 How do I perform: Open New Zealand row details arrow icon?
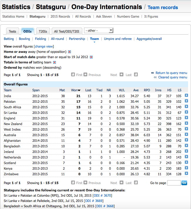coord(186,123)
